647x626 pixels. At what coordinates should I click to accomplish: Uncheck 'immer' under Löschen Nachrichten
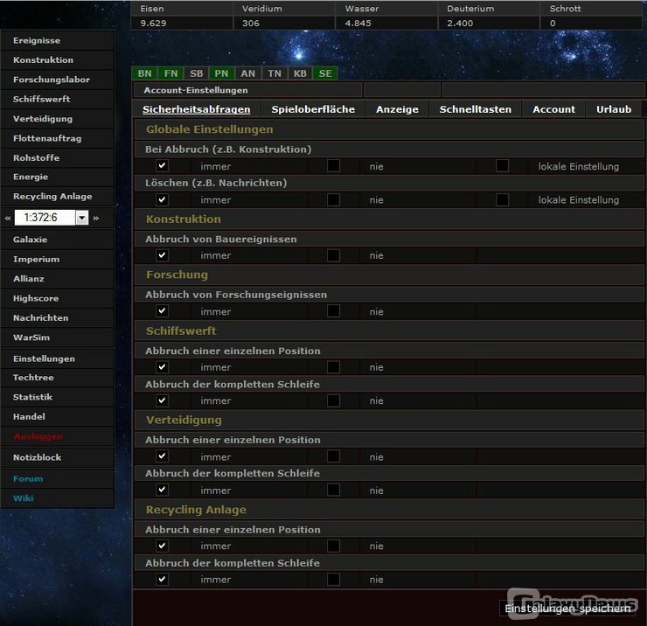[162, 199]
